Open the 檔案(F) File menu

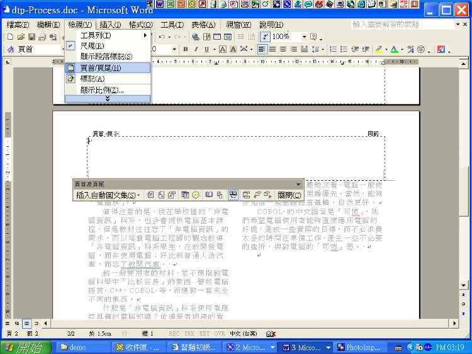pyautogui.click(x=18, y=25)
